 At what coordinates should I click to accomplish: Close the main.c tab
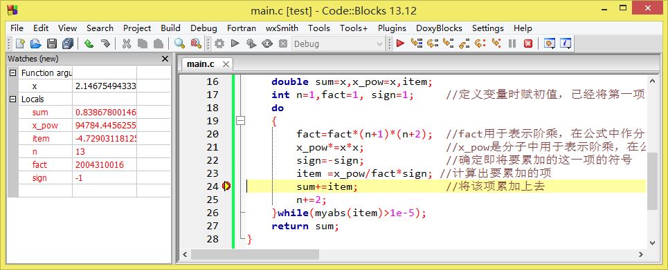pyautogui.click(x=226, y=64)
